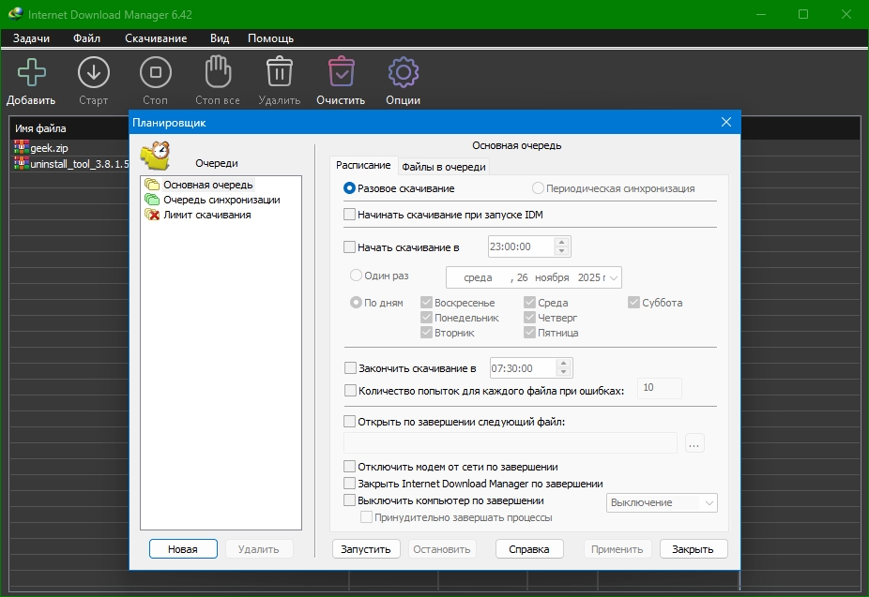Switch to the Файлы в очереди tab
Viewport: 869px width, 597px height.
point(444,167)
